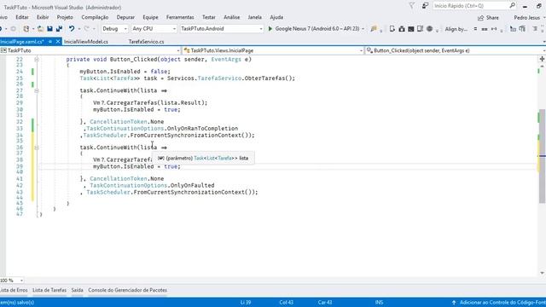Open the Testar menu
Image resolution: width=546 pixels, height=307 pixels.
208,17
